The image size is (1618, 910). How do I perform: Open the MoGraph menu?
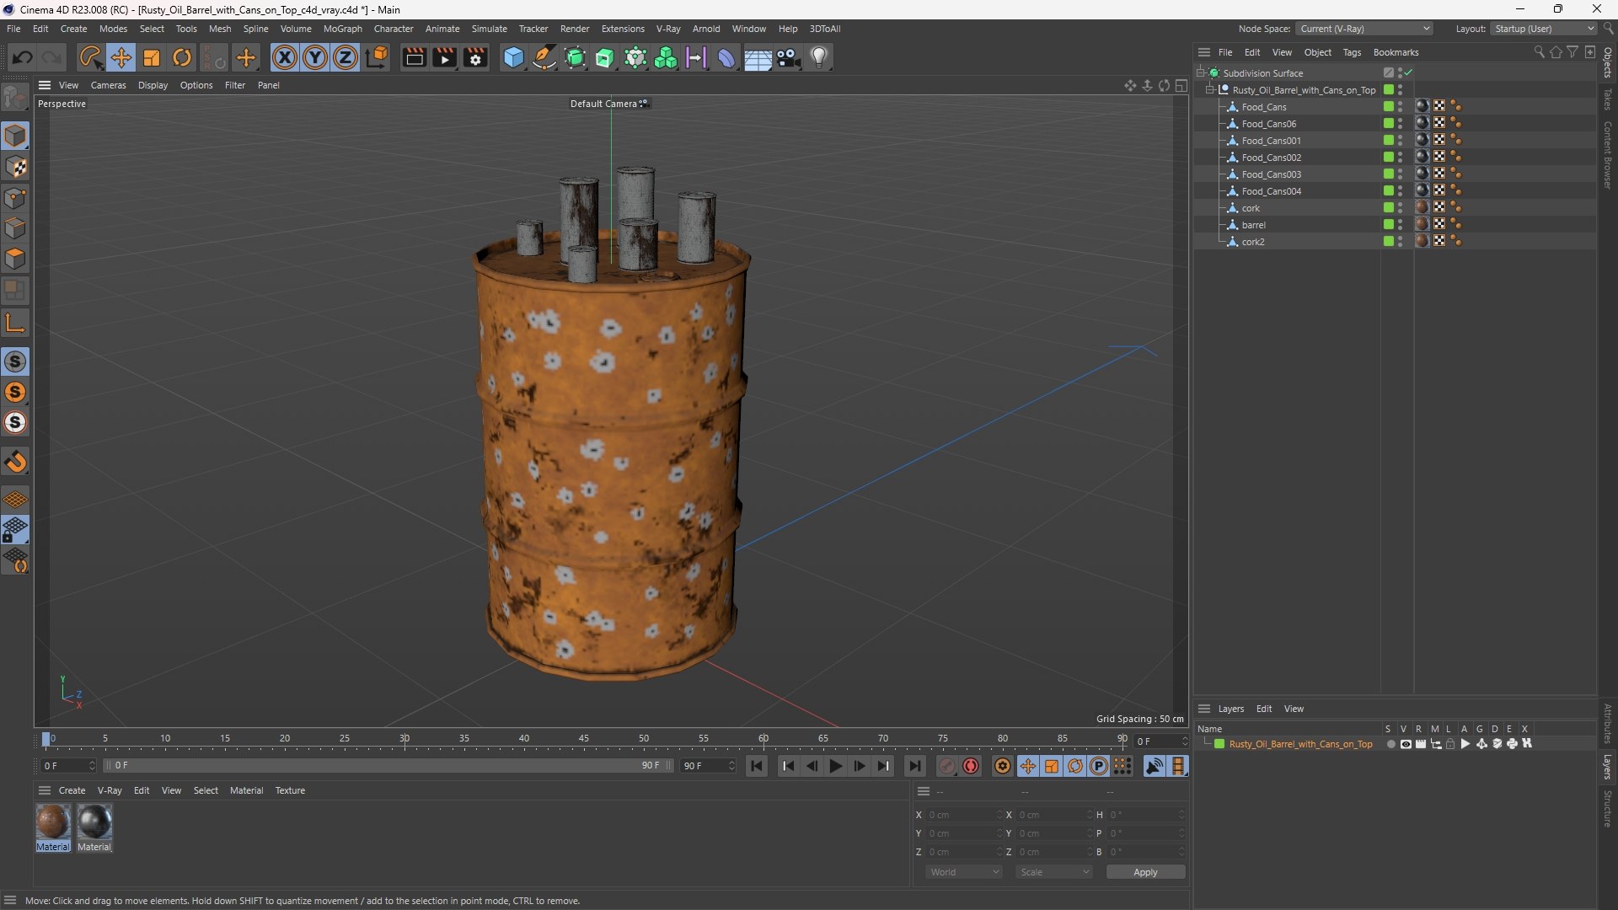click(342, 29)
